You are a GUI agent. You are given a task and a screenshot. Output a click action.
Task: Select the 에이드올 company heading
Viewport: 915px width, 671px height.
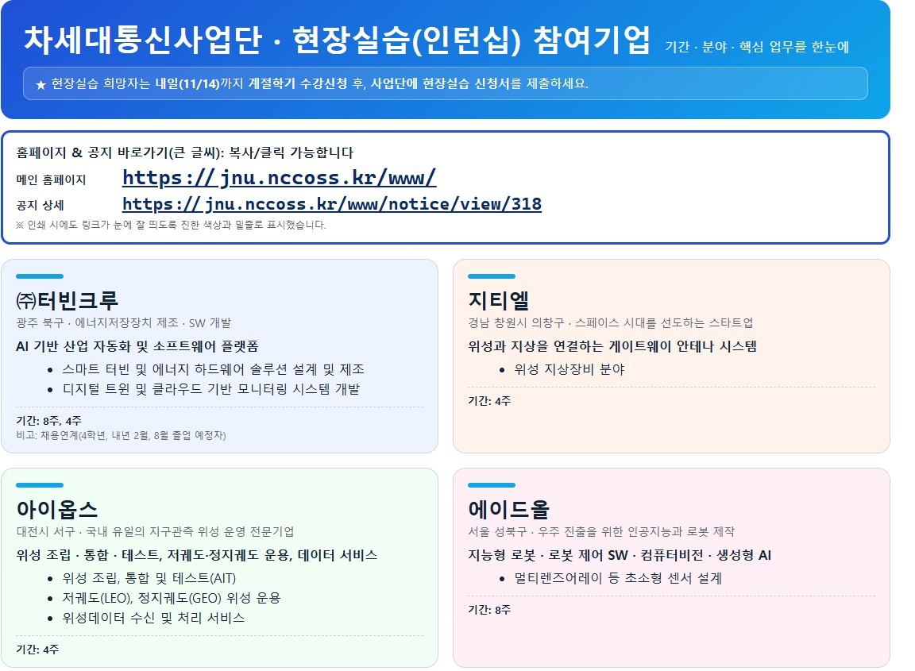tap(509, 510)
